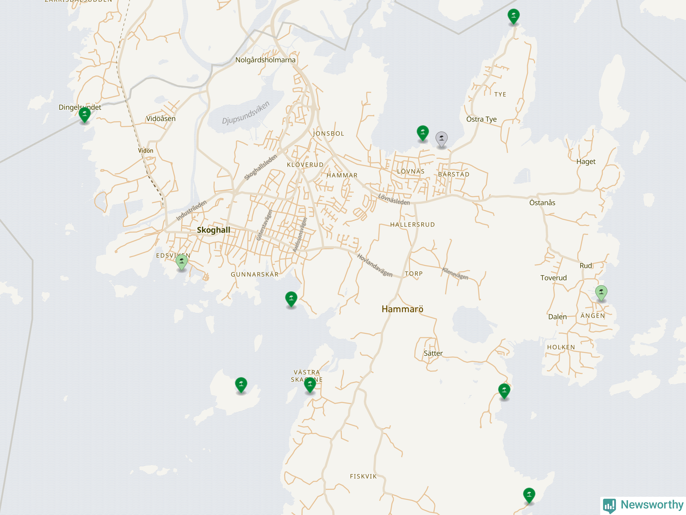
Task: Click the Östanås label
Action: pos(542,203)
